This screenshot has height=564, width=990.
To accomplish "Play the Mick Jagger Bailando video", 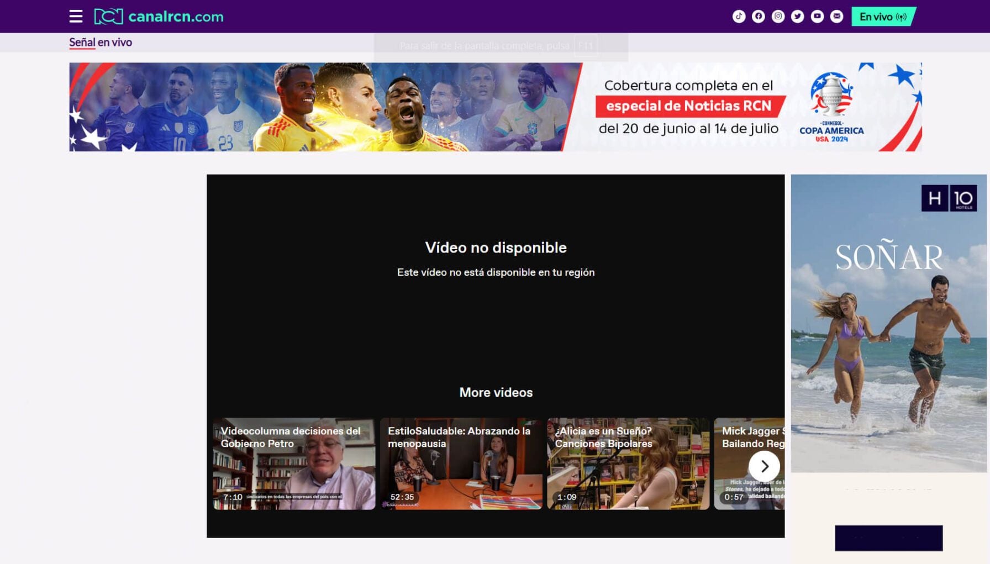I will (x=749, y=463).
